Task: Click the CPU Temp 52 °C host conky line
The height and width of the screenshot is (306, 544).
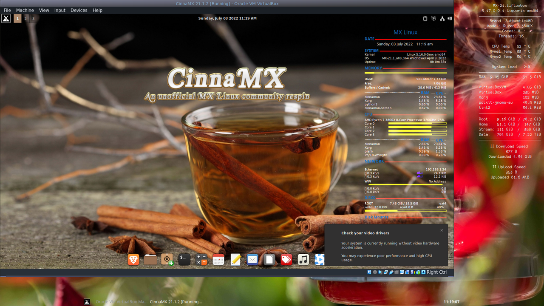Action: tap(511, 46)
